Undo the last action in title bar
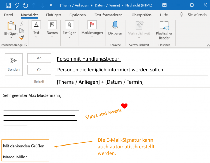 pos(17,5)
